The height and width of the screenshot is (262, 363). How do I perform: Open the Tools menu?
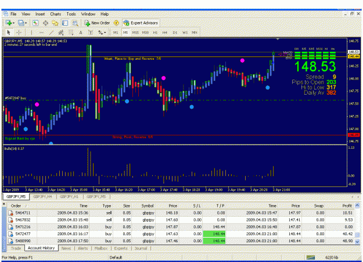coord(71,14)
